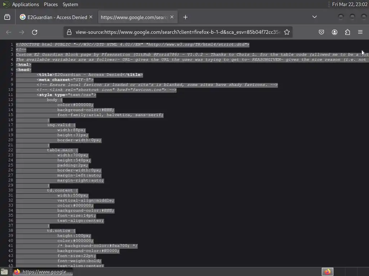369x276 pixels.
Task: Select the google.com search view-source tab
Action: 138,17
